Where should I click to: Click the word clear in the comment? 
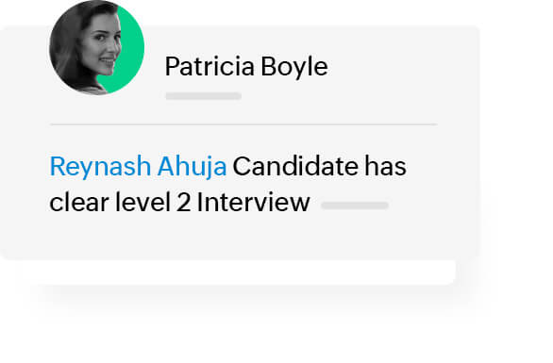(x=79, y=202)
